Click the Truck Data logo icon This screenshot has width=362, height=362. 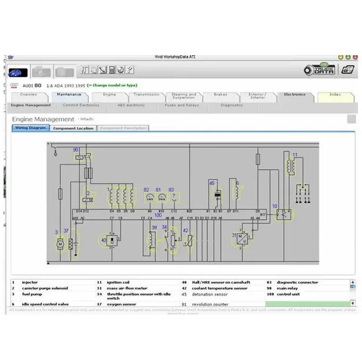[320, 69]
